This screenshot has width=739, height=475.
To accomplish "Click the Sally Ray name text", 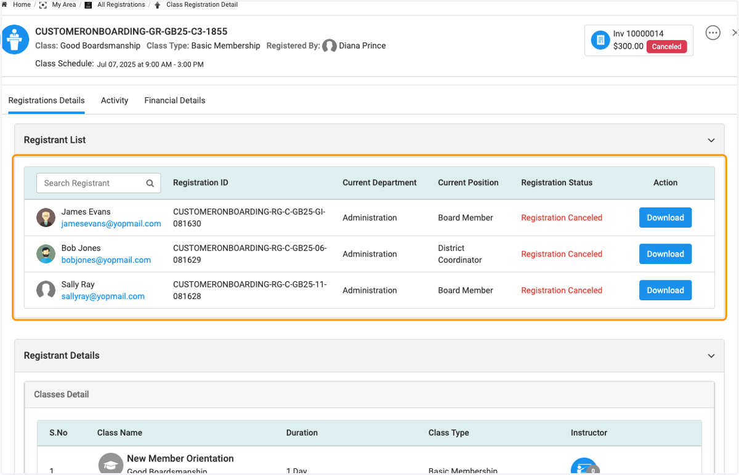I will (78, 284).
